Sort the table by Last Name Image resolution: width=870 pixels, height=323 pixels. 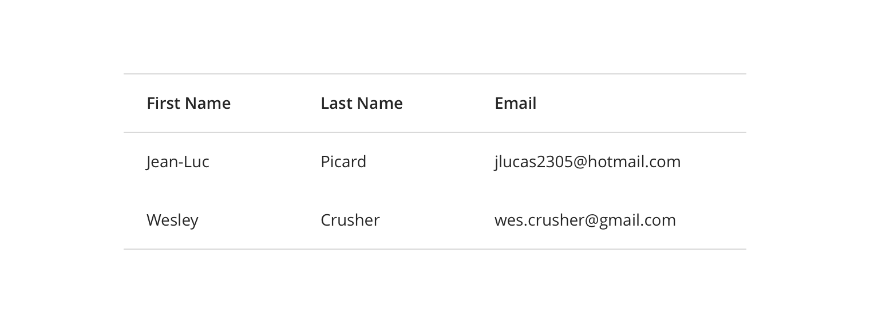[x=361, y=103]
